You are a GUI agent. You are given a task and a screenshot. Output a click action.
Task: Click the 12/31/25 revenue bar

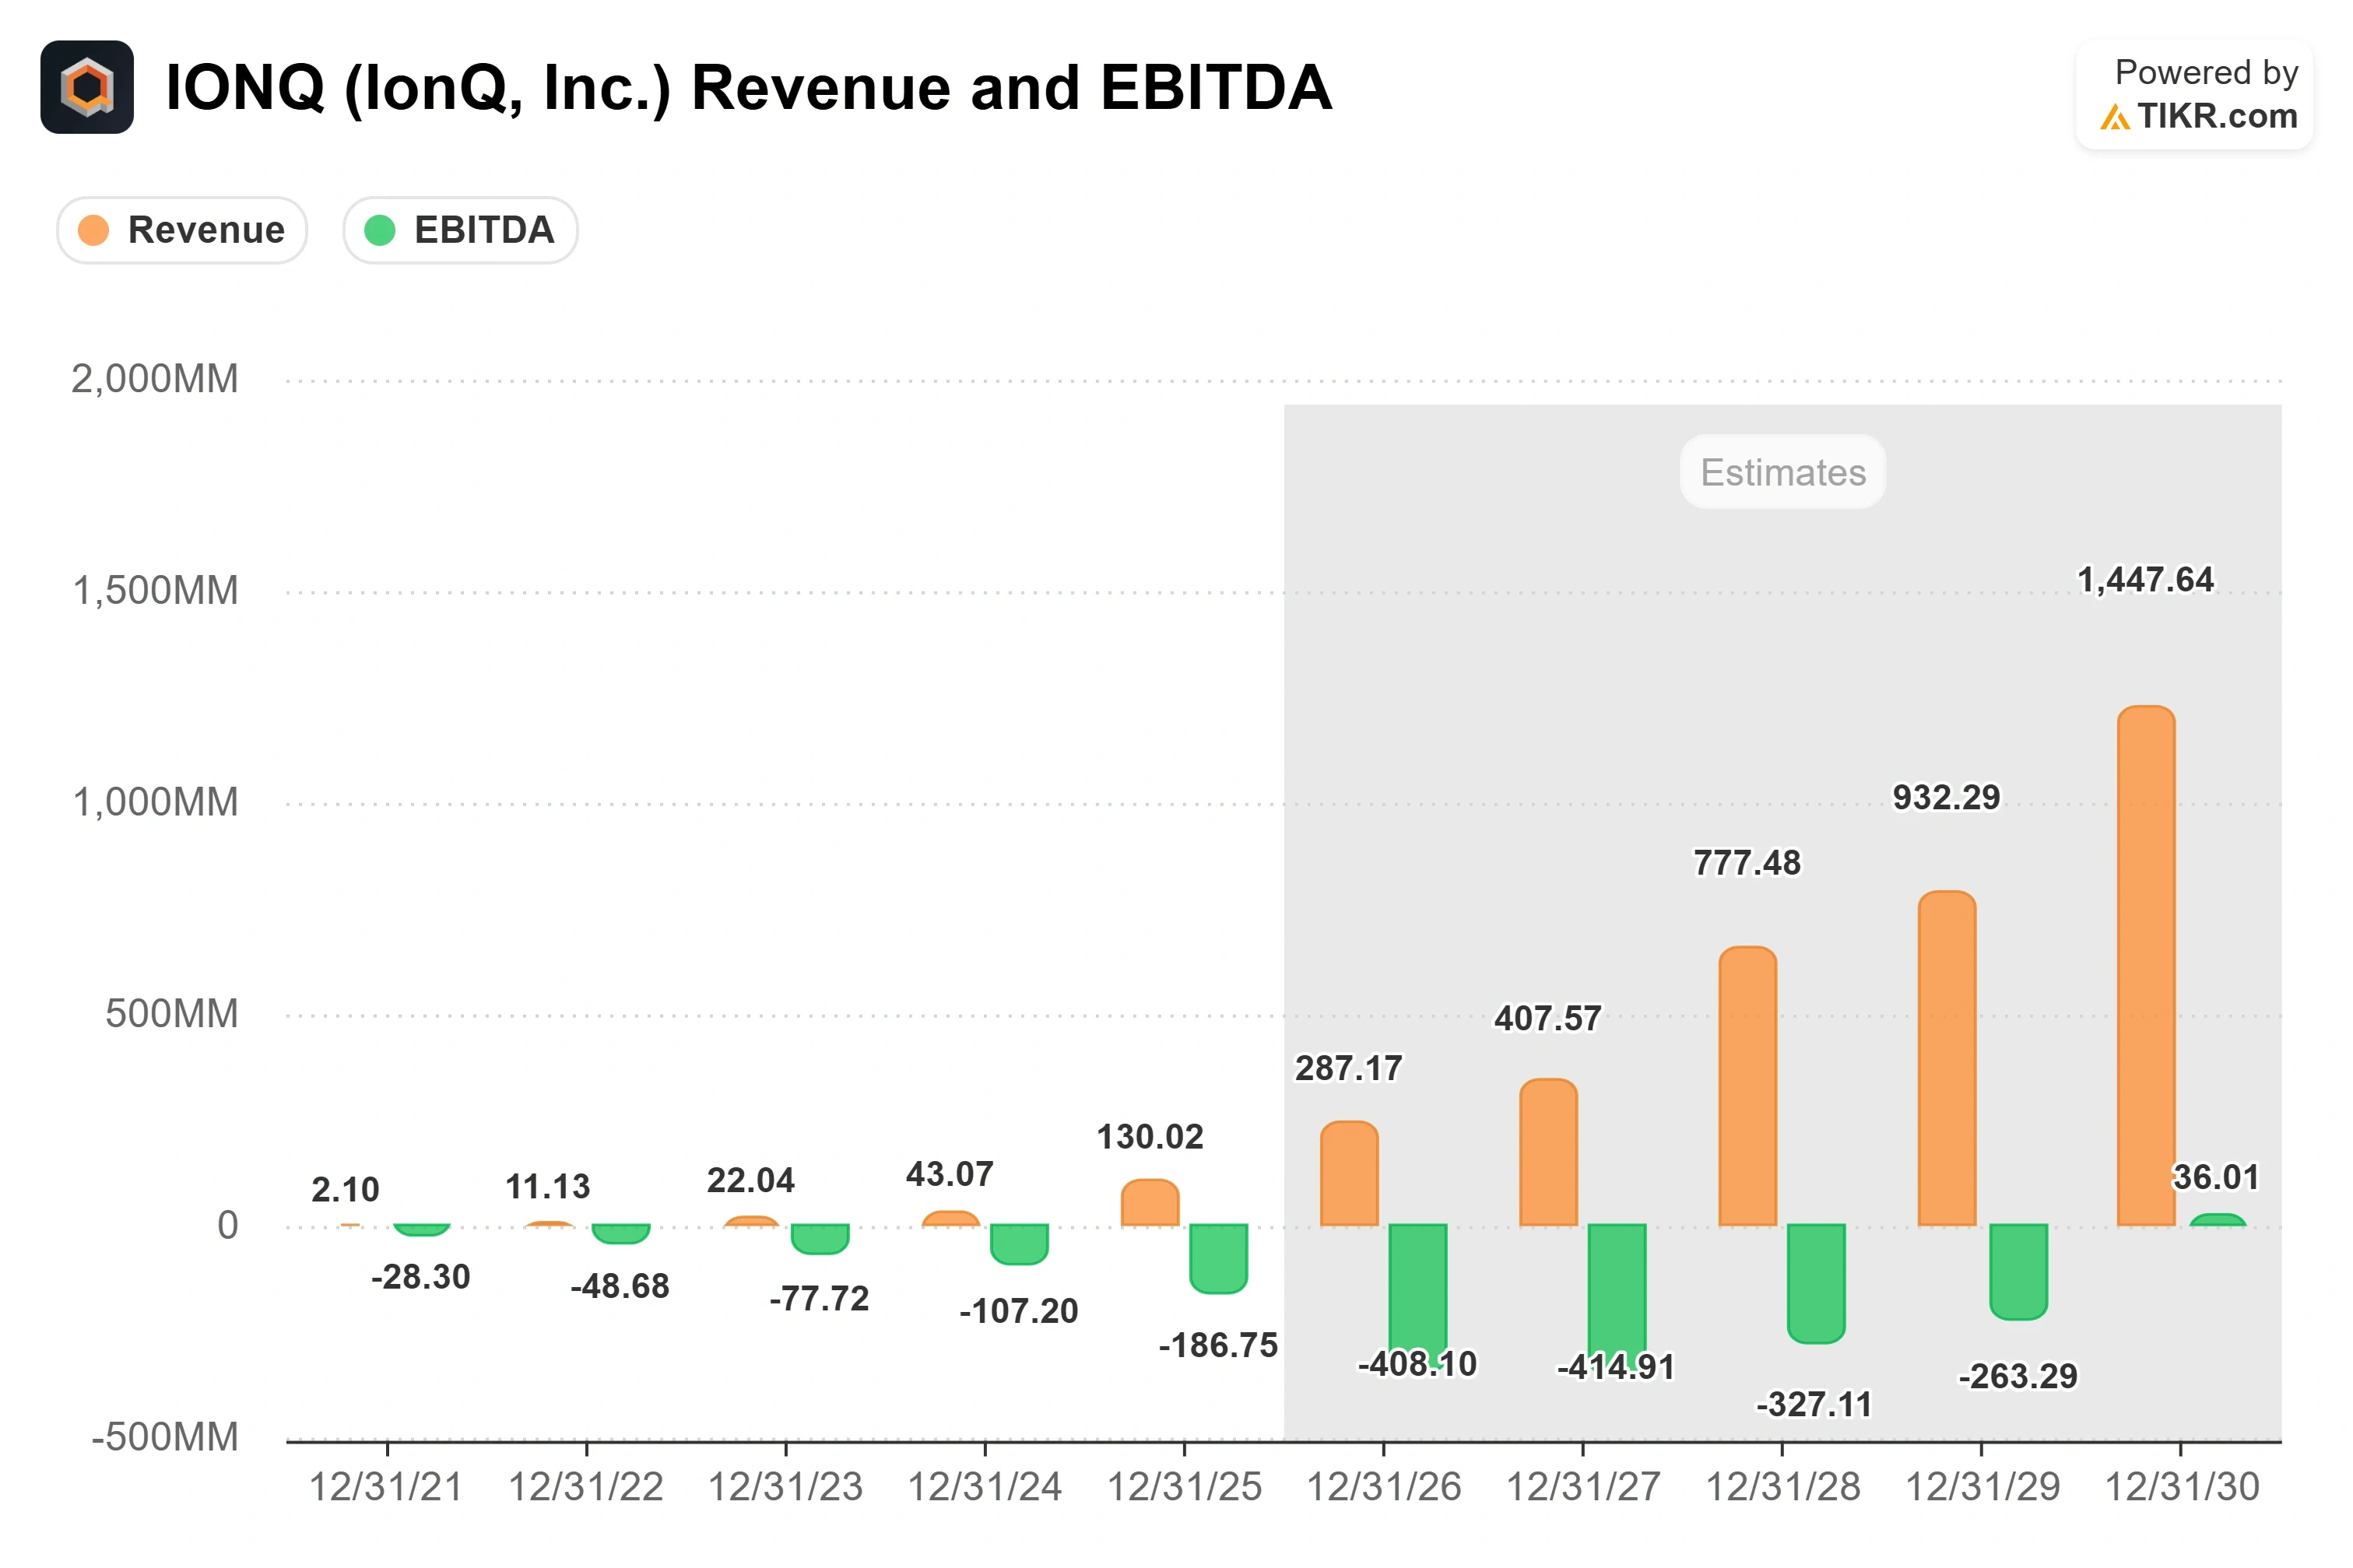tap(1150, 1202)
